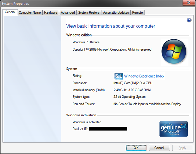Screen dimensions: 196x154
Task: Select the General tab
Action: (10, 12)
